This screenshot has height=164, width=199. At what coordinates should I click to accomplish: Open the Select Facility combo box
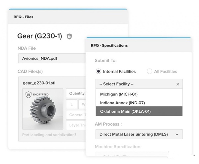pos(139,84)
